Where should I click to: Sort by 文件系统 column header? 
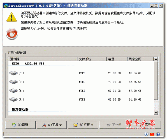point(92,59)
